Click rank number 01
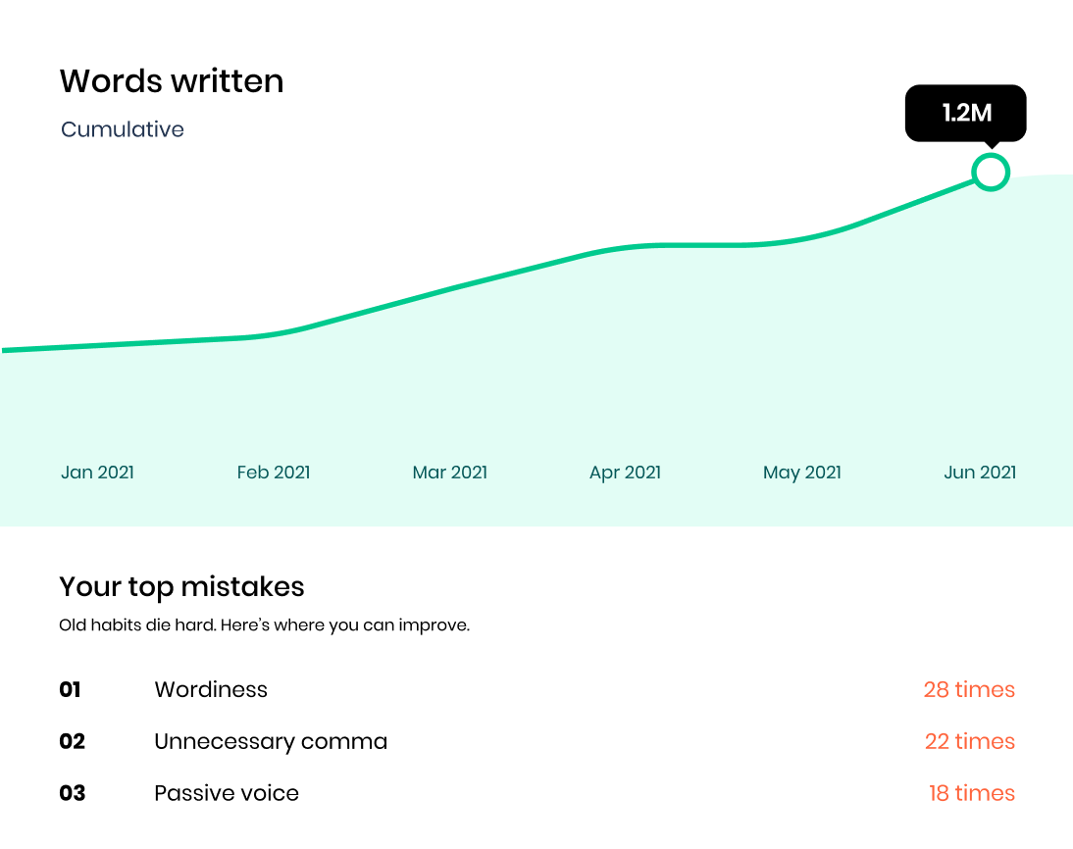This screenshot has height=849, width=1073. [70, 689]
